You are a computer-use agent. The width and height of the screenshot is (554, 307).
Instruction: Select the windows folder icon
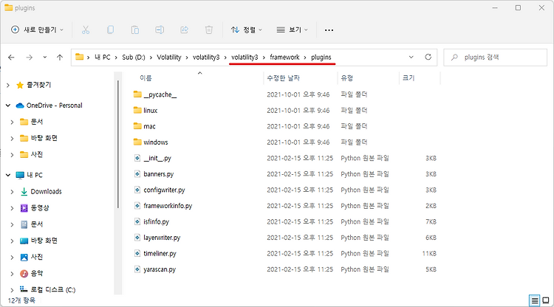(137, 142)
